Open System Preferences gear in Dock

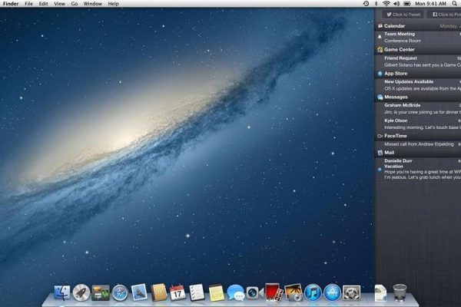pyautogui.click(x=352, y=292)
